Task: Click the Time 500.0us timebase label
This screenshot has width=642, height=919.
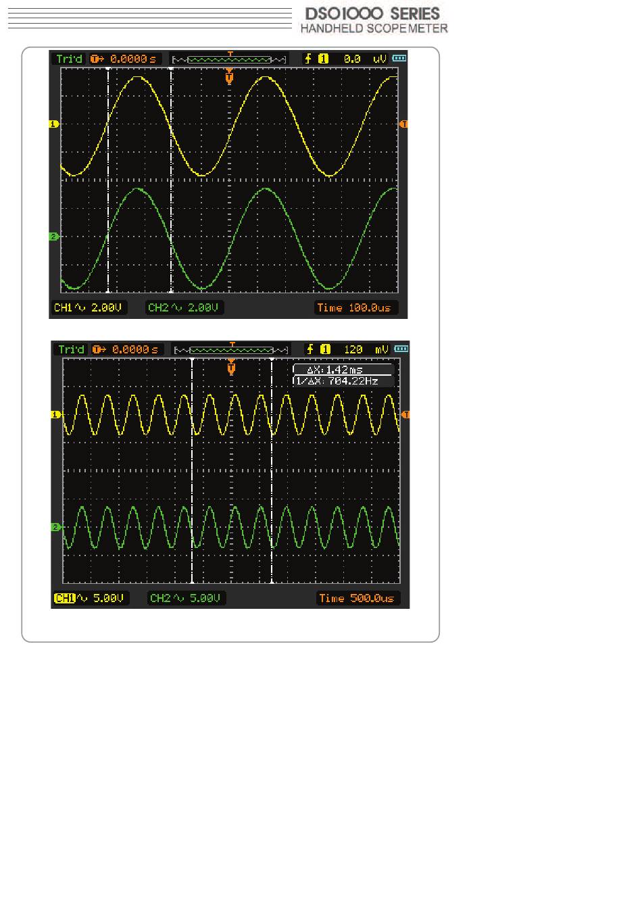Action: tap(357, 598)
